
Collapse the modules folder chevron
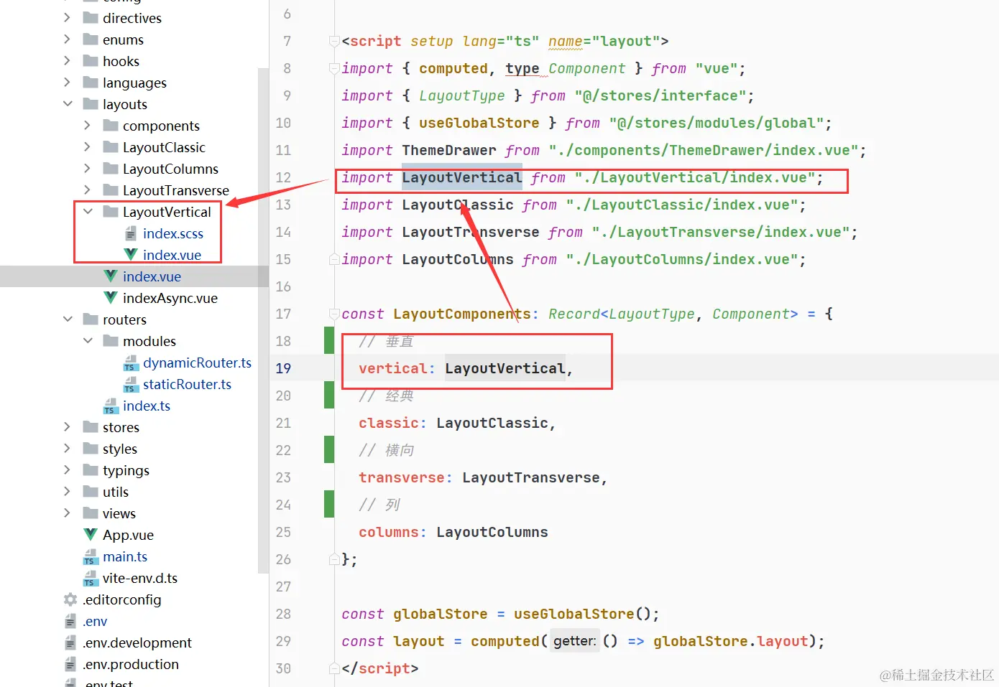[88, 340]
